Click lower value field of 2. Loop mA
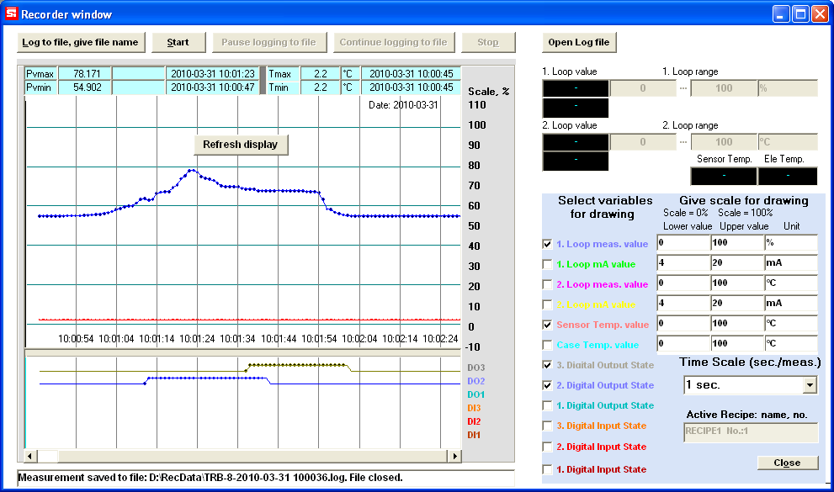The height and width of the screenshot is (492, 834). point(683,304)
